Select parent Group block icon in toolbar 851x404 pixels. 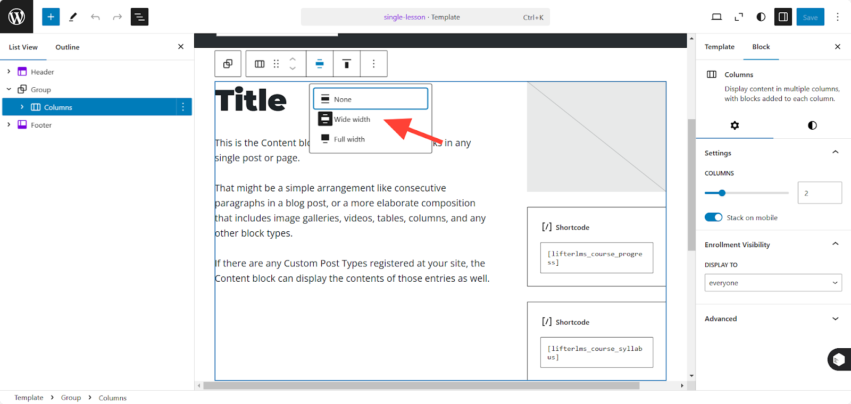pyautogui.click(x=228, y=64)
